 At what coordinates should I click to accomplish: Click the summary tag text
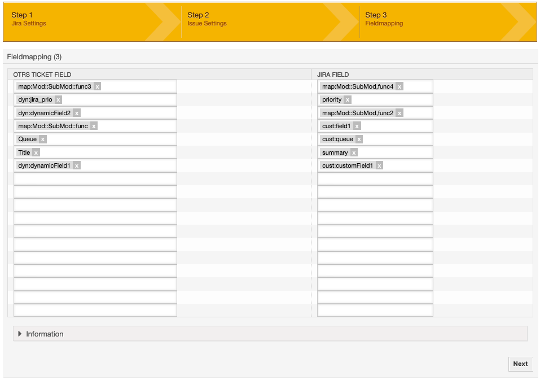coord(335,153)
